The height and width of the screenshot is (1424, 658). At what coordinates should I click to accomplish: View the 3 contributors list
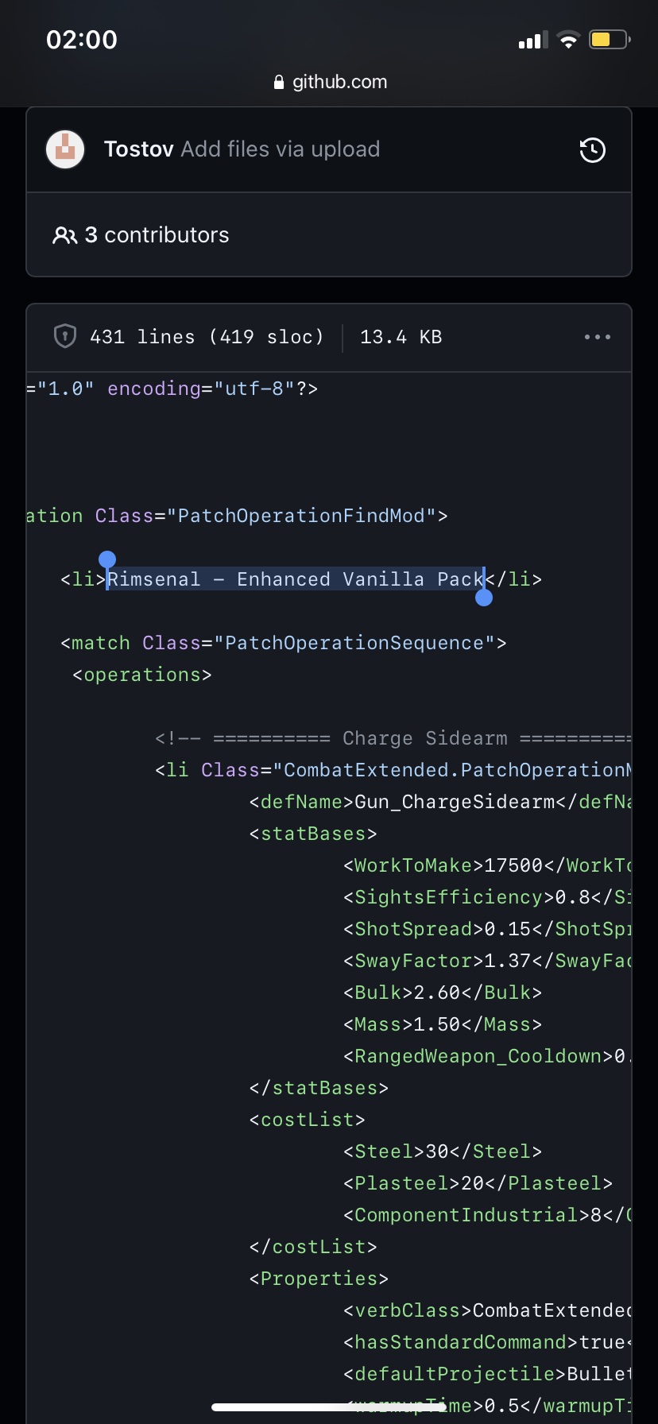point(157,235)
